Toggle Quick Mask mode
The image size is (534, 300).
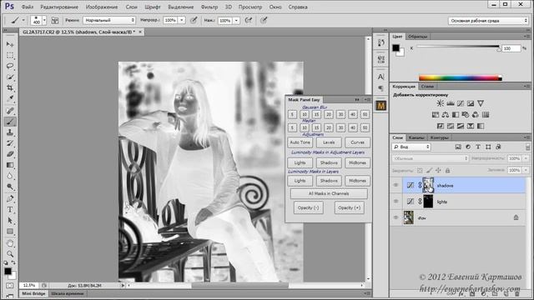click(x=10, y=286)
